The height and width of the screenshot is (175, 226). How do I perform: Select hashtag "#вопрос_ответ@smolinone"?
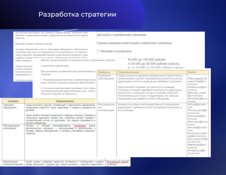click(x=197, y=94)
